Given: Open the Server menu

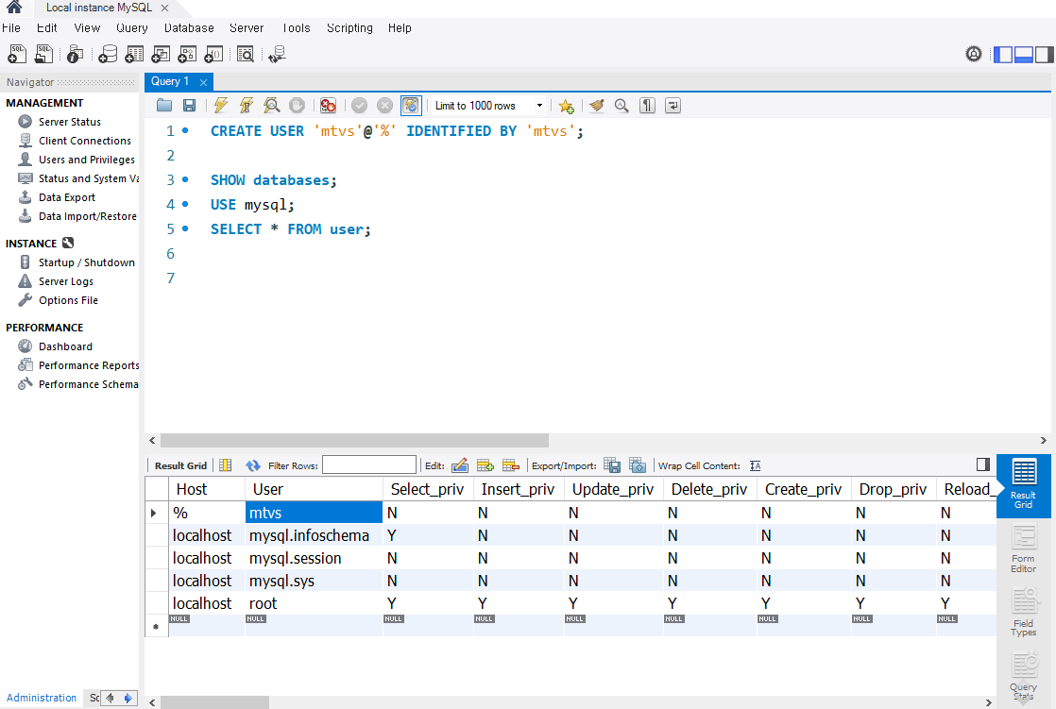Looking at the screenshot, I should coord(247,28).
